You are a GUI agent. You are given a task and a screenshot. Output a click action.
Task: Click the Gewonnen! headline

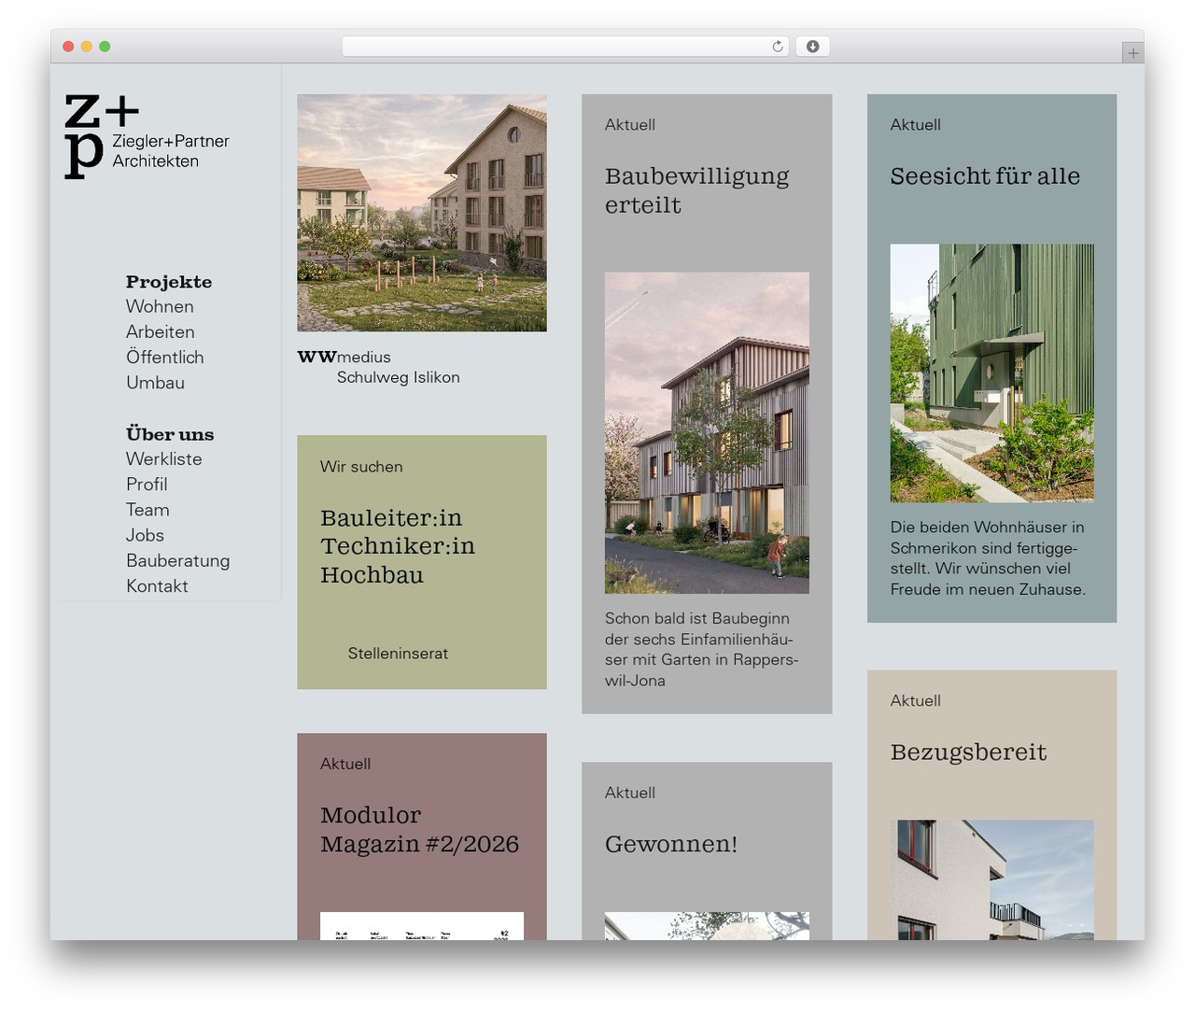pyautogui.click(x=671, y=844)
